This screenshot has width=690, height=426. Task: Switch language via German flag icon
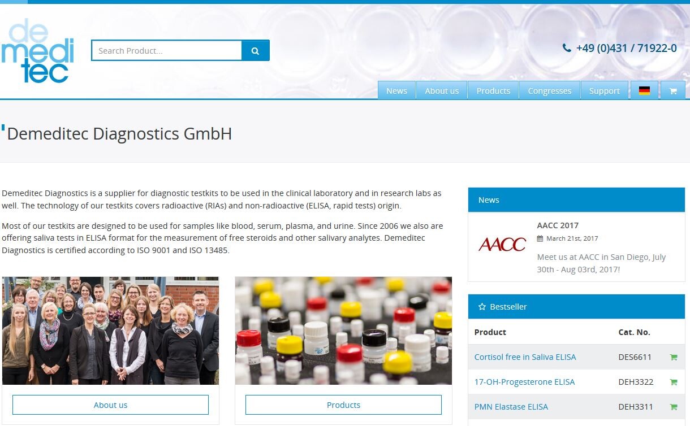pyautogui.click(x=644, y=91)
